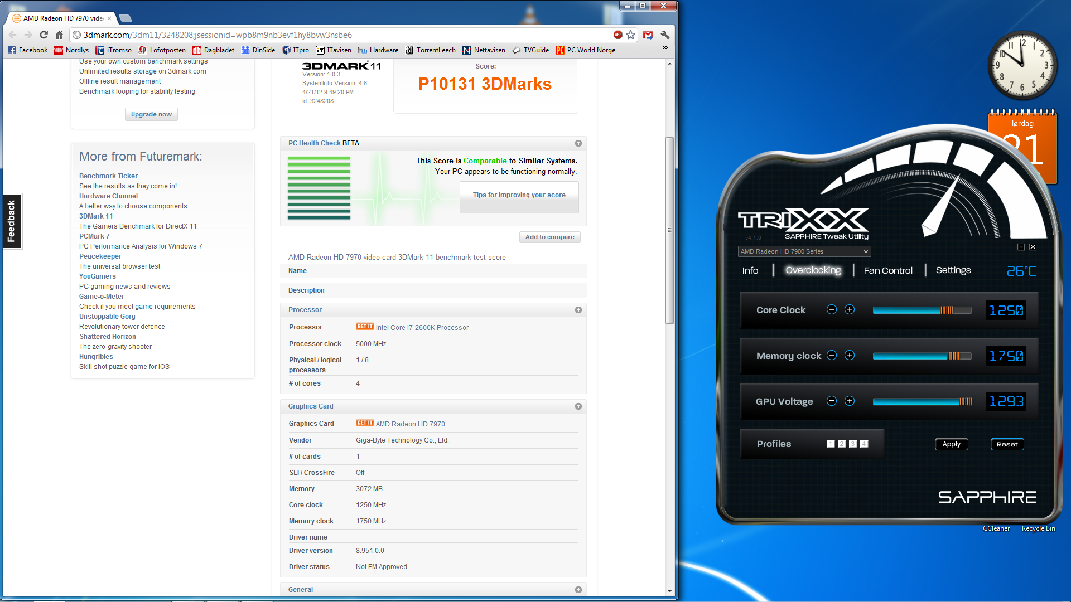Open the TorrentLeech bookmark
This screenshot has width=1071, height=602.
431,50
